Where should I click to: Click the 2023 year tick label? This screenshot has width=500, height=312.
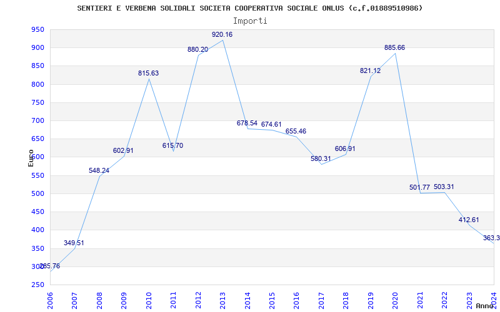coord(469,301)
